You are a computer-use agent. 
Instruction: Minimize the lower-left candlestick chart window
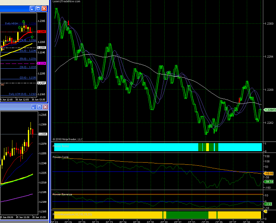tap(34, 107)
